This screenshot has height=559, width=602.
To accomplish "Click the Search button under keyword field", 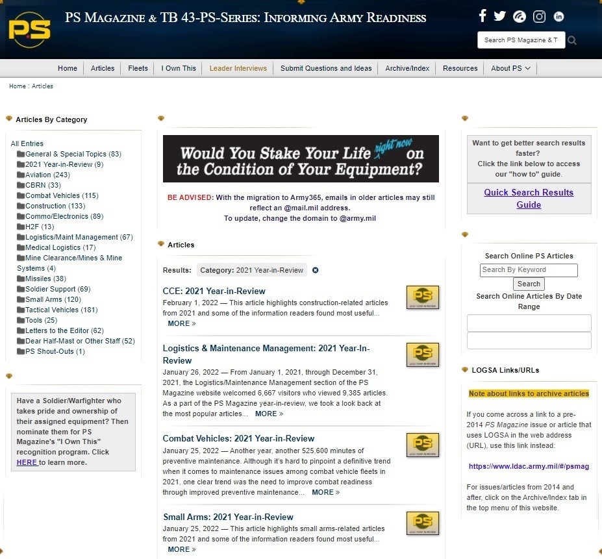I will pyautogui.click(x=529, y=284).
